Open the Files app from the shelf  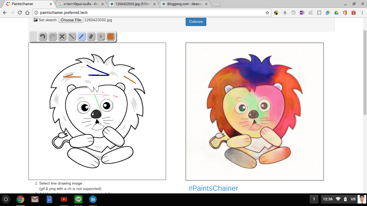(93, 199)
